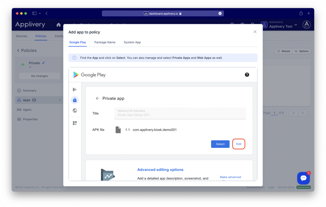Viewport: 326px width, 207px height.
Task: Click the page number field
Action: 274,113
